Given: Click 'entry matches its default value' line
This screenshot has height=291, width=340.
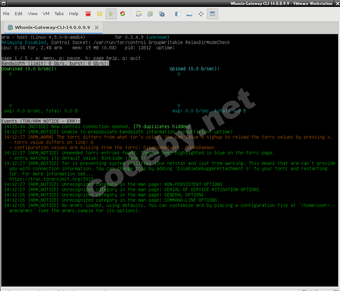Looking at the screenshot, I should click(x=77, y=158).
